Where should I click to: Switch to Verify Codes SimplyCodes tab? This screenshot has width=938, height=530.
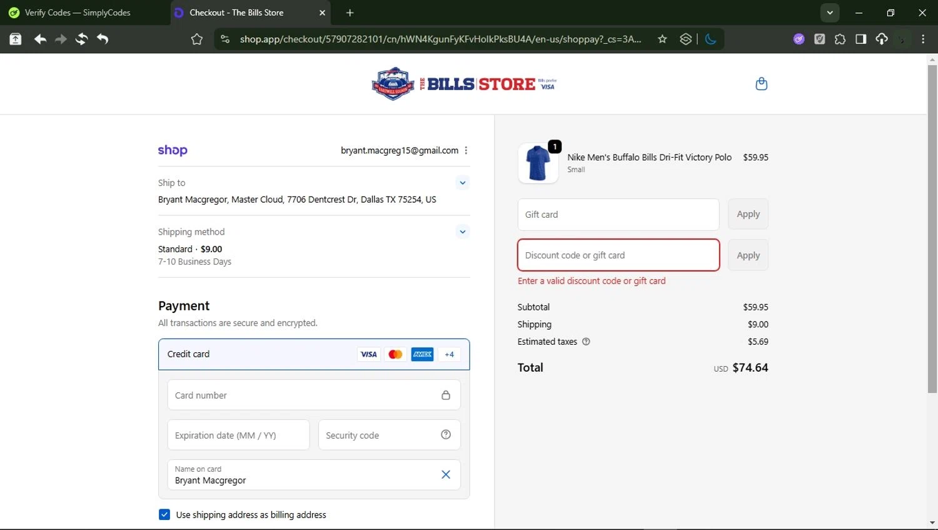(x=78, y=13)
